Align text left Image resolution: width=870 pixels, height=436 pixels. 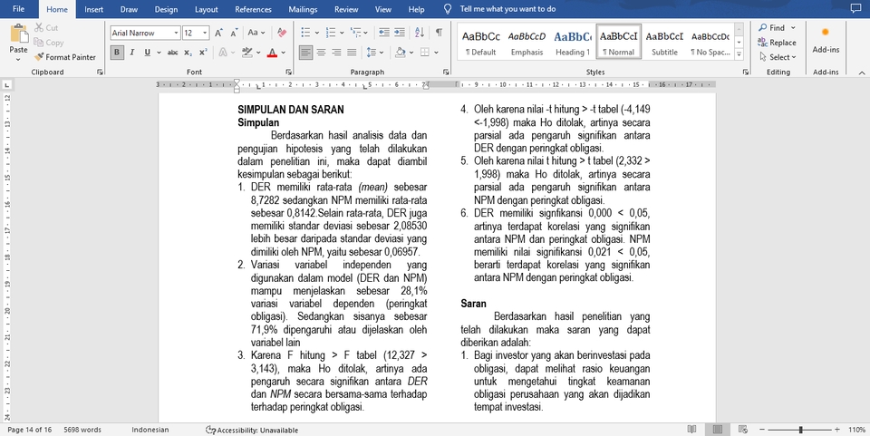[x=305, y=53]
